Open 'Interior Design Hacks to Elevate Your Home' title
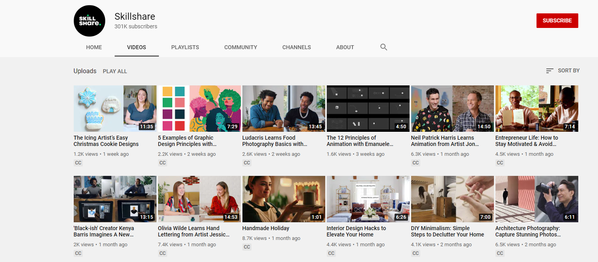Image resolution: width=598 pixels, height=262 pixels. click(x=356, y=231)
